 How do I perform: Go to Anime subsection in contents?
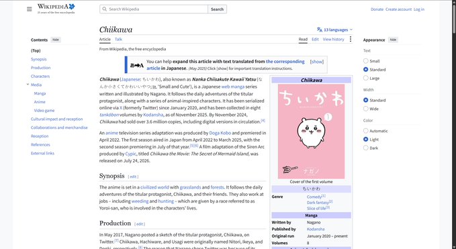[40, 102]
